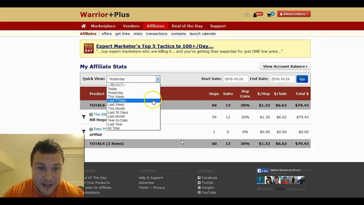The height and width of the screenshot is (205, 364).
Task: Select Yesterday from Quick View list
Action: (x=133, y=93)
